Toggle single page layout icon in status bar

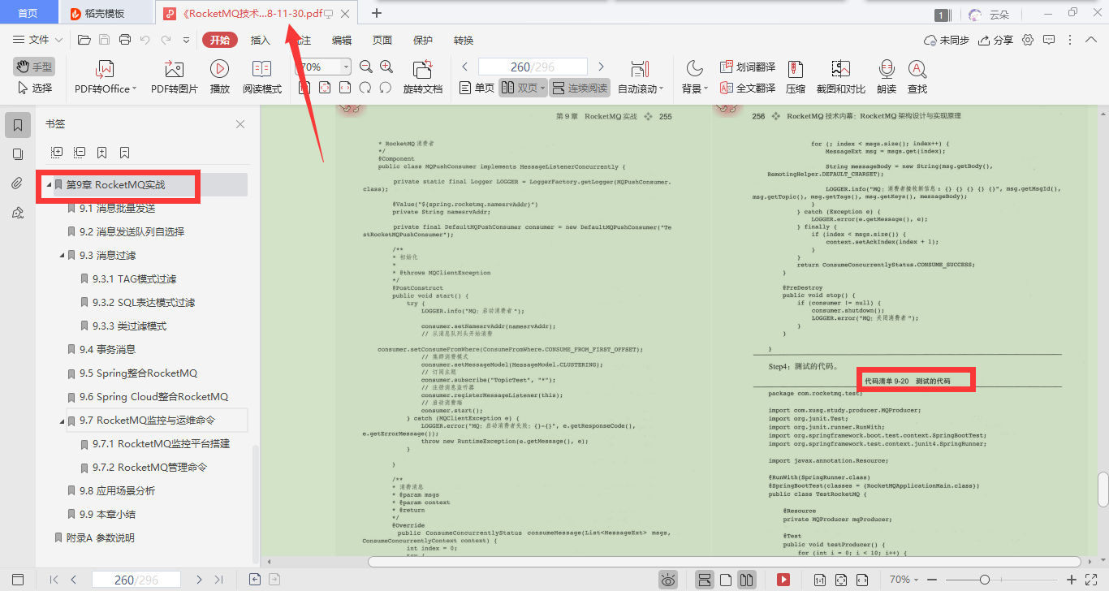(x=726, y=580)
